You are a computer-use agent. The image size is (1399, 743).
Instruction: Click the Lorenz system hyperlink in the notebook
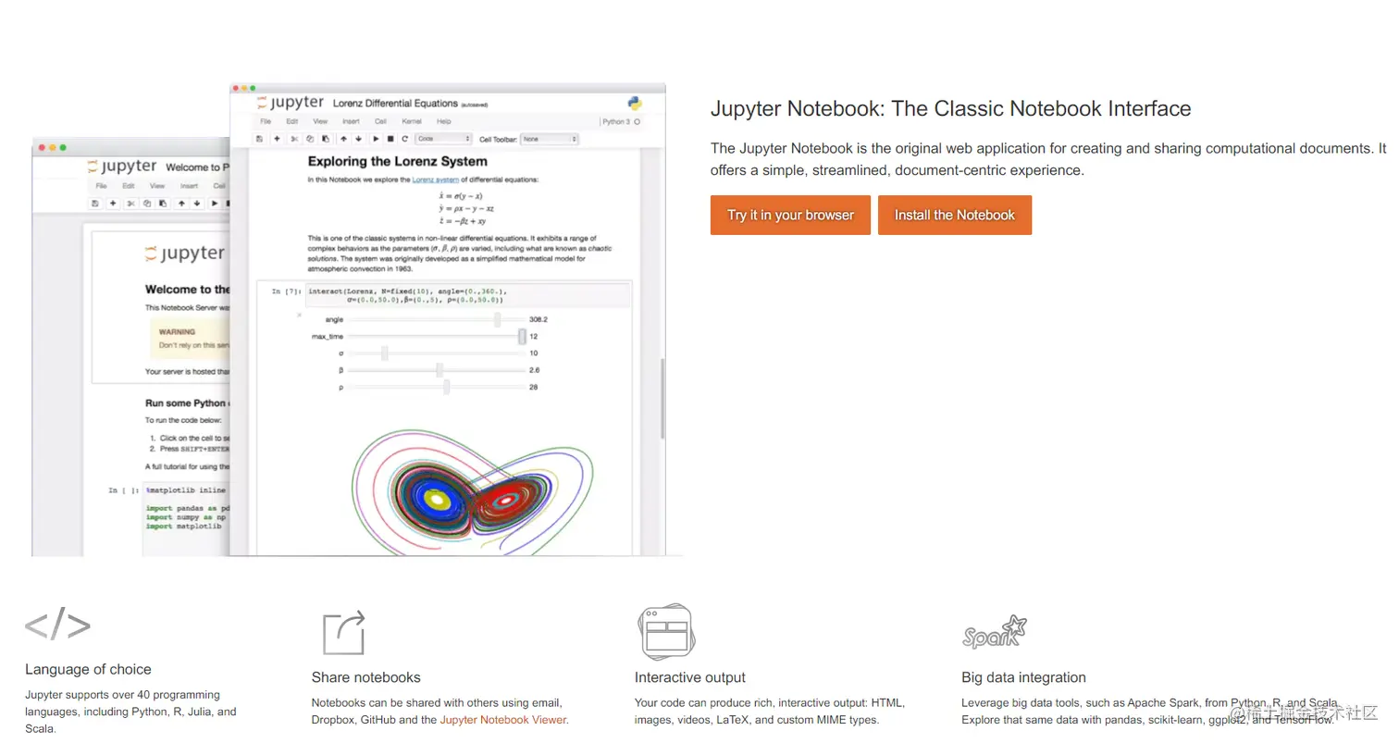coord(435,180)
